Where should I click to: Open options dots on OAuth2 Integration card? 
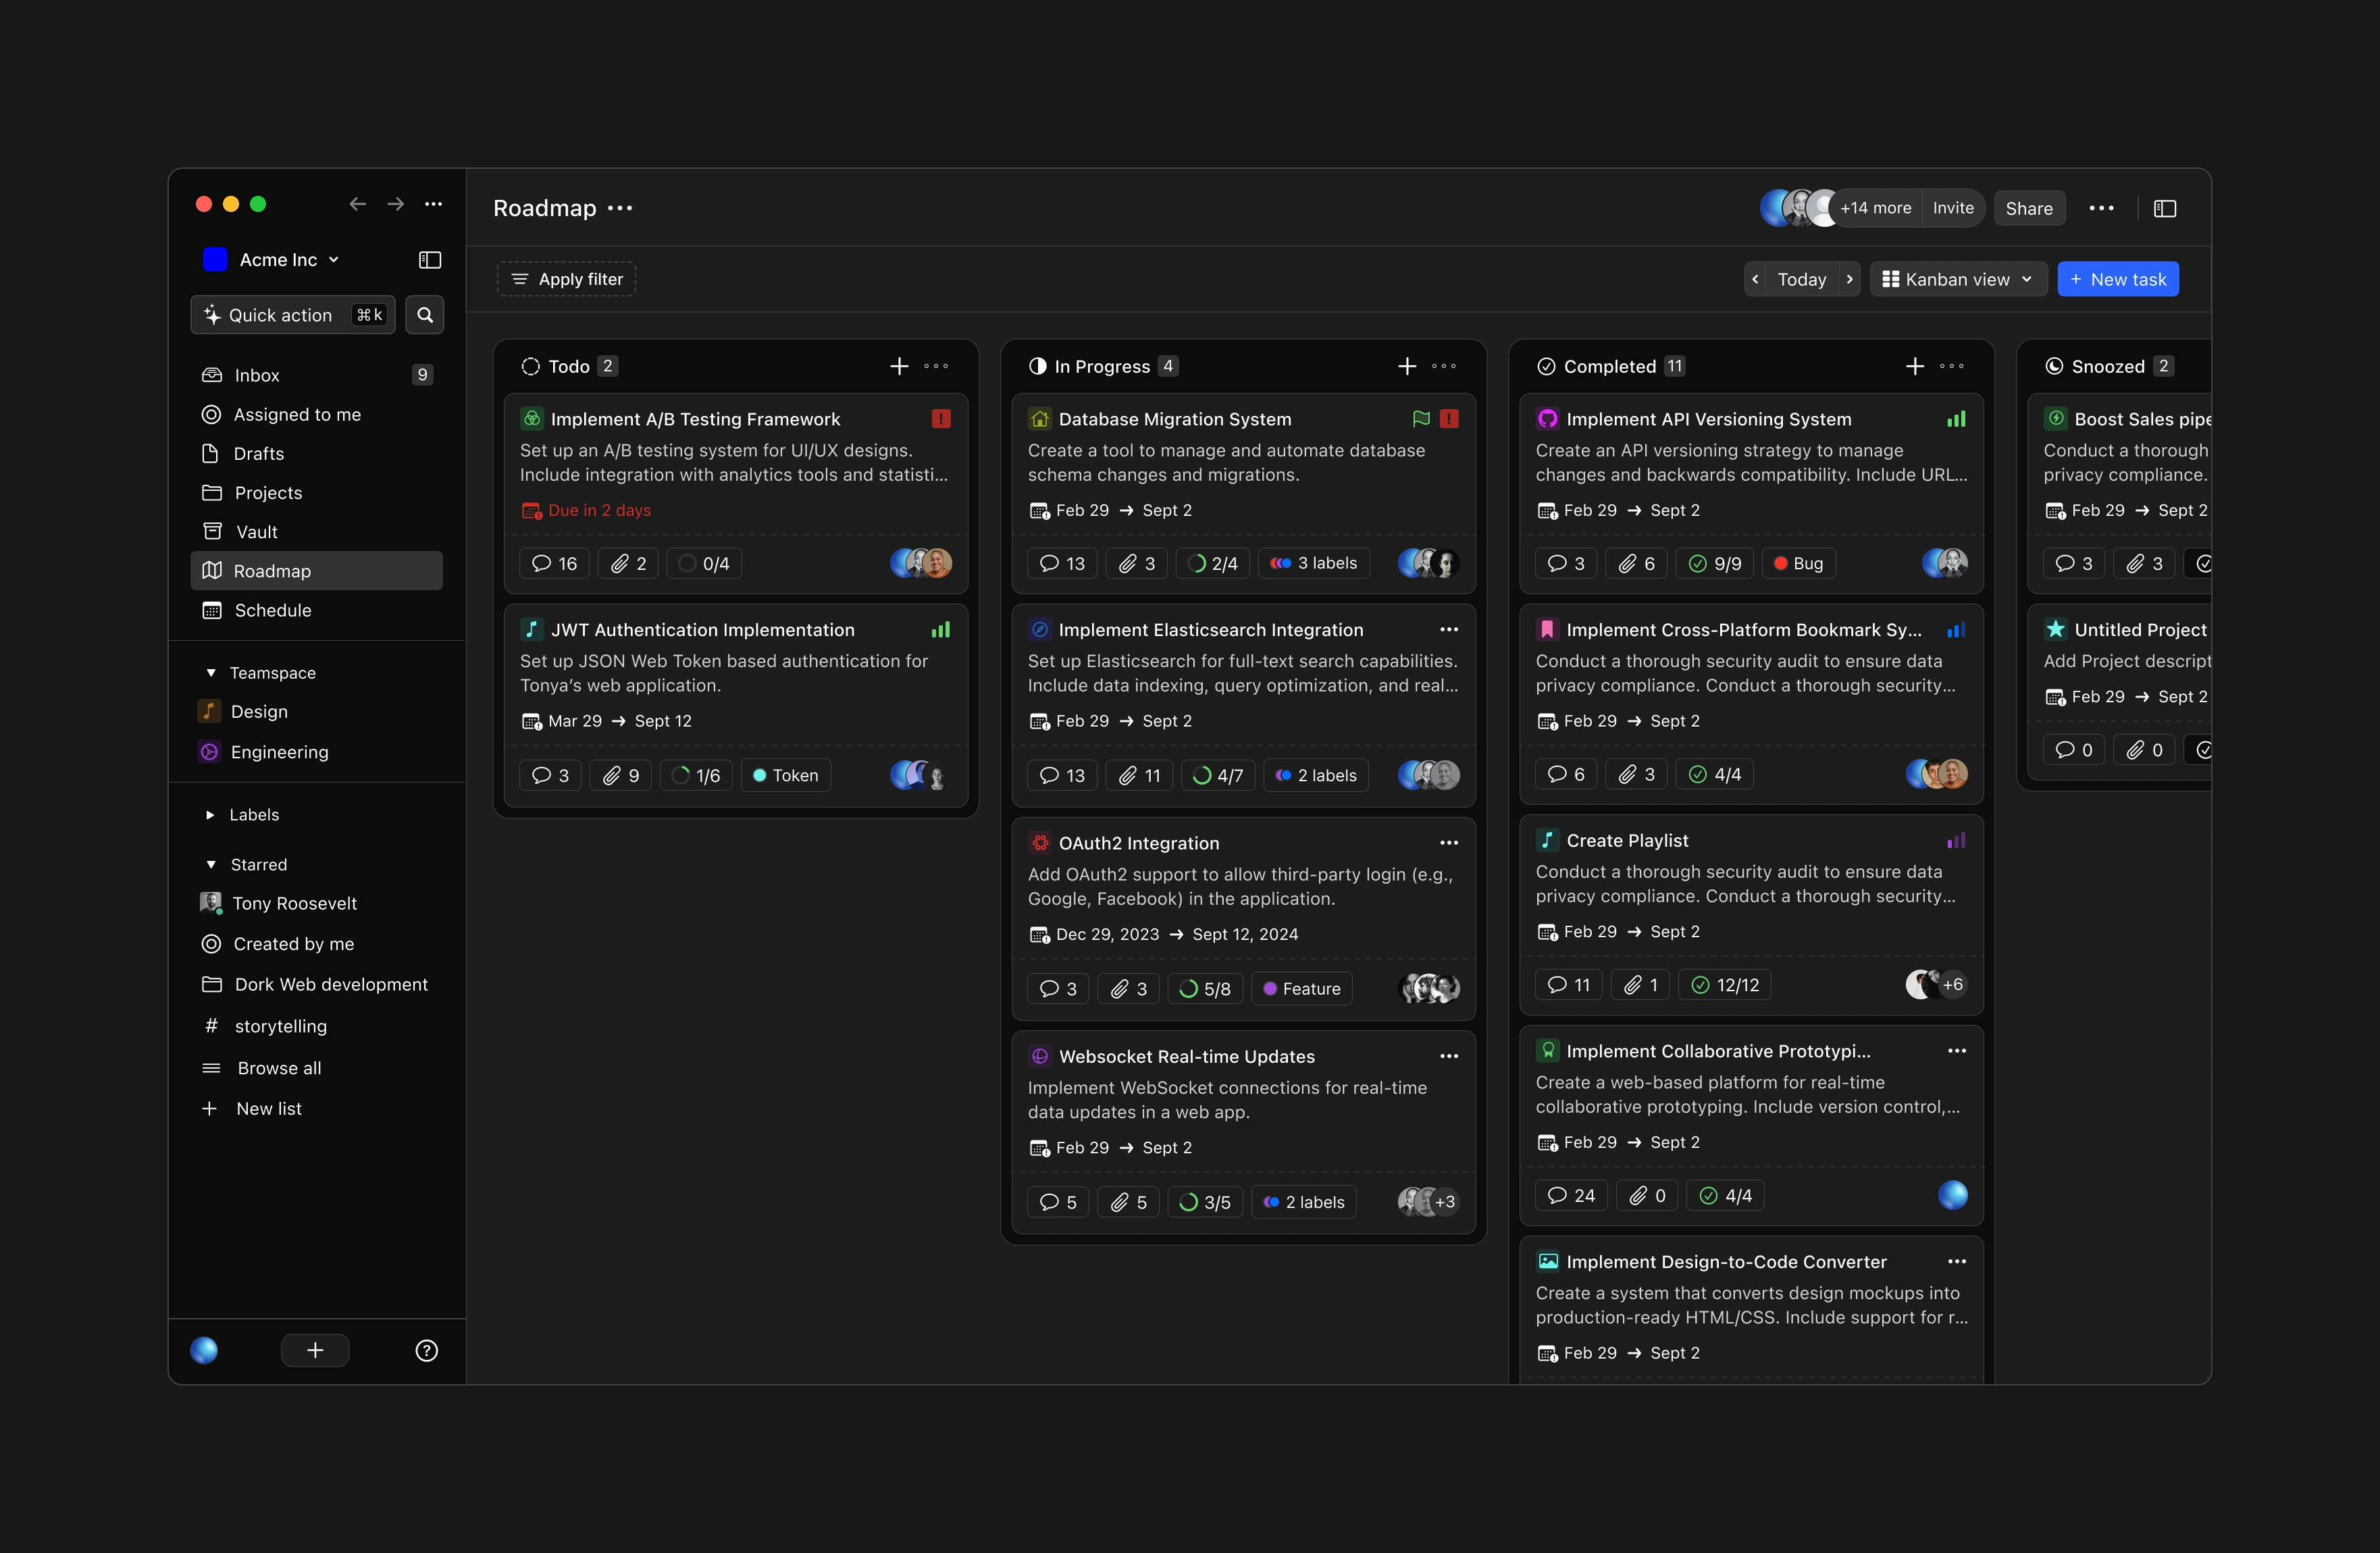click(x=1448, y=843)
